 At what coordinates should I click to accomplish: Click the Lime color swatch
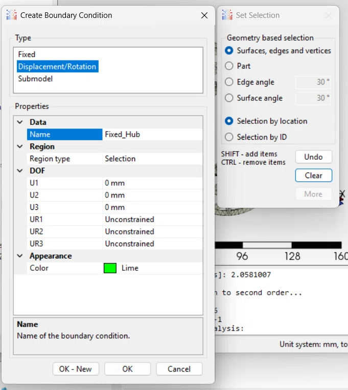point(110,268)
